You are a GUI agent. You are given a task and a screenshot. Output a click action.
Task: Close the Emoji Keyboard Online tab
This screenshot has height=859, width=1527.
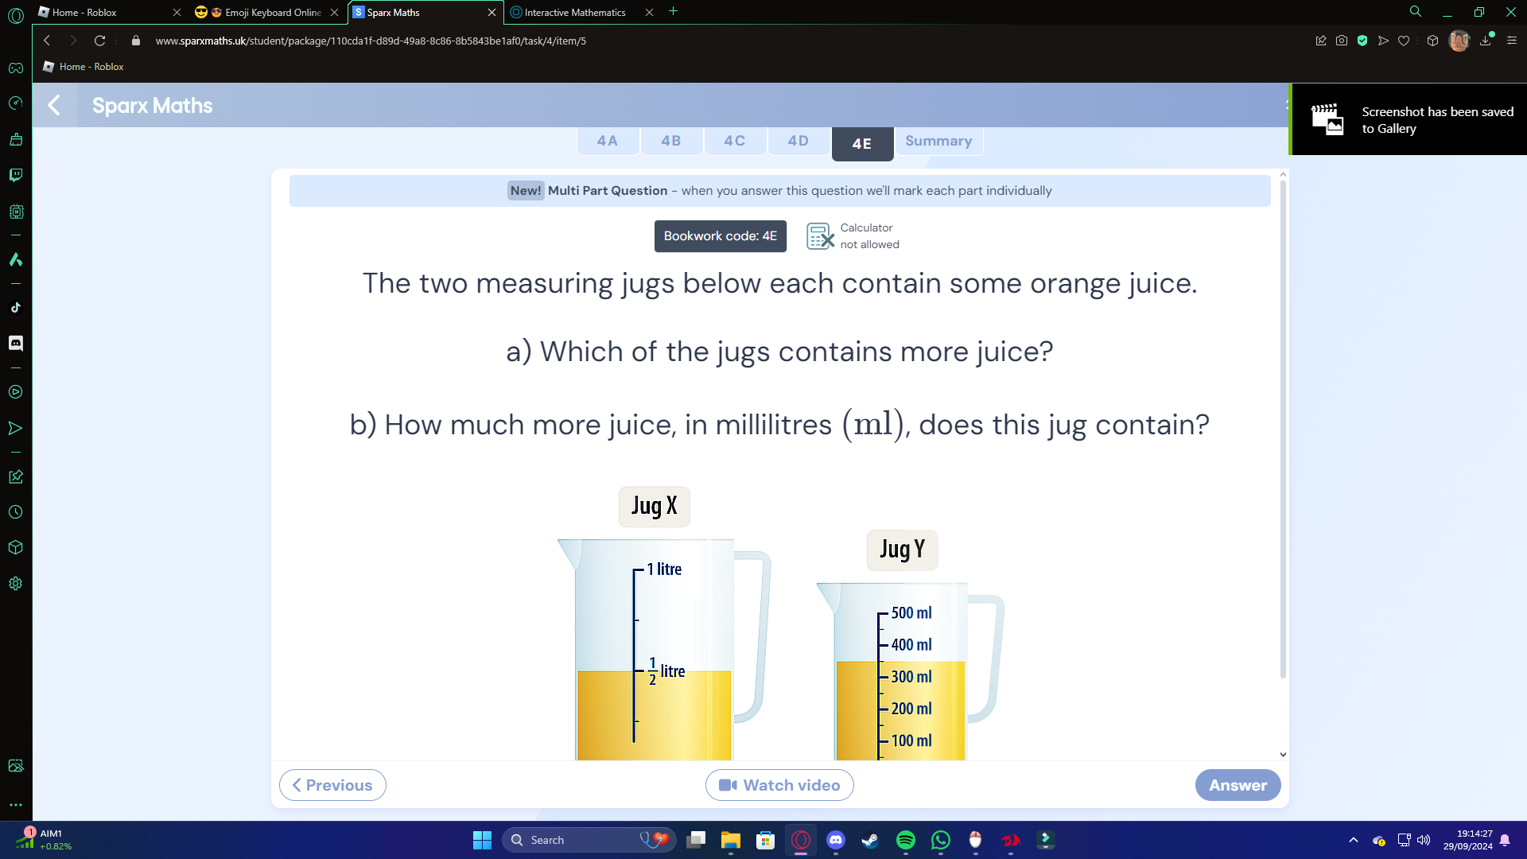pyautogui.click(x=334, y=12)
